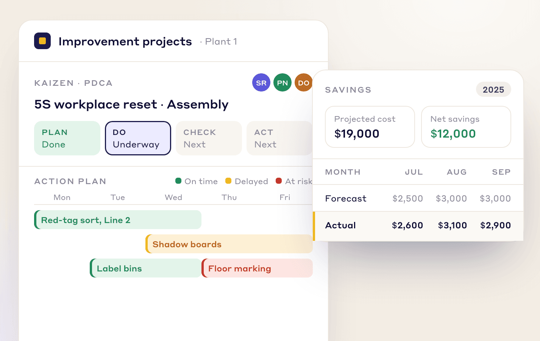Select the Tue column header
The width and height of the screenshot is (540, 341).
point(118,197)
